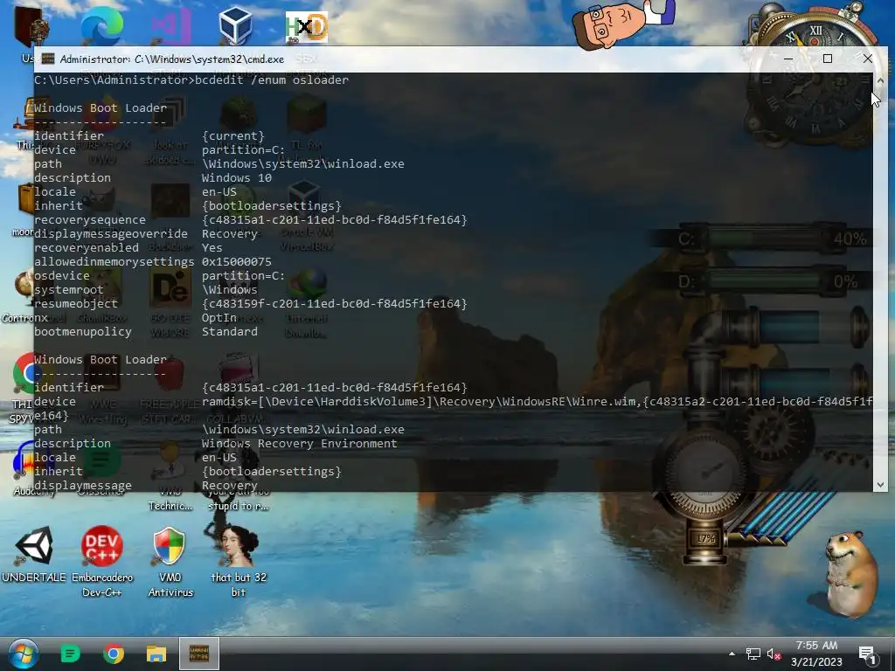Click the cmd title 'Administrator: C:\Windows\system32\cmd.exe'

[172, 59]
